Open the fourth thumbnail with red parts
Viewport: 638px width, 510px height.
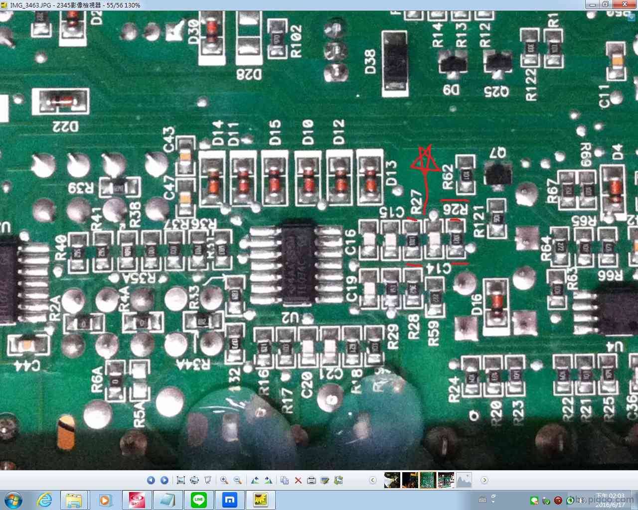tap(446, 480)
